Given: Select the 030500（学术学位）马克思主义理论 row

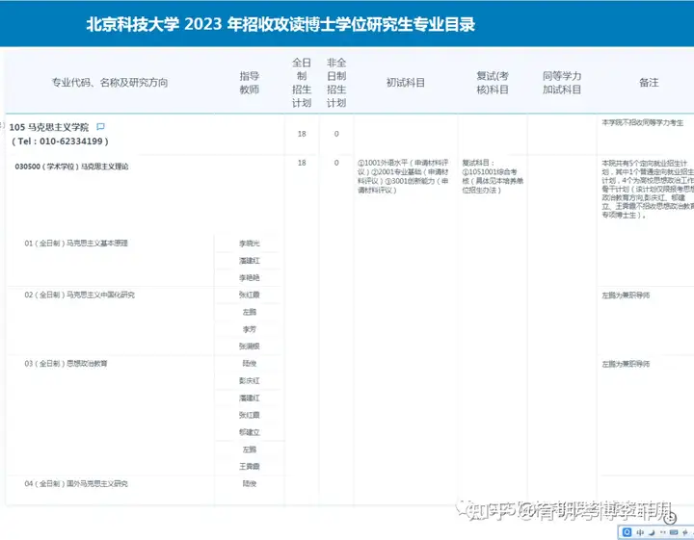Looking at the screenshot, I should [71, 167].
